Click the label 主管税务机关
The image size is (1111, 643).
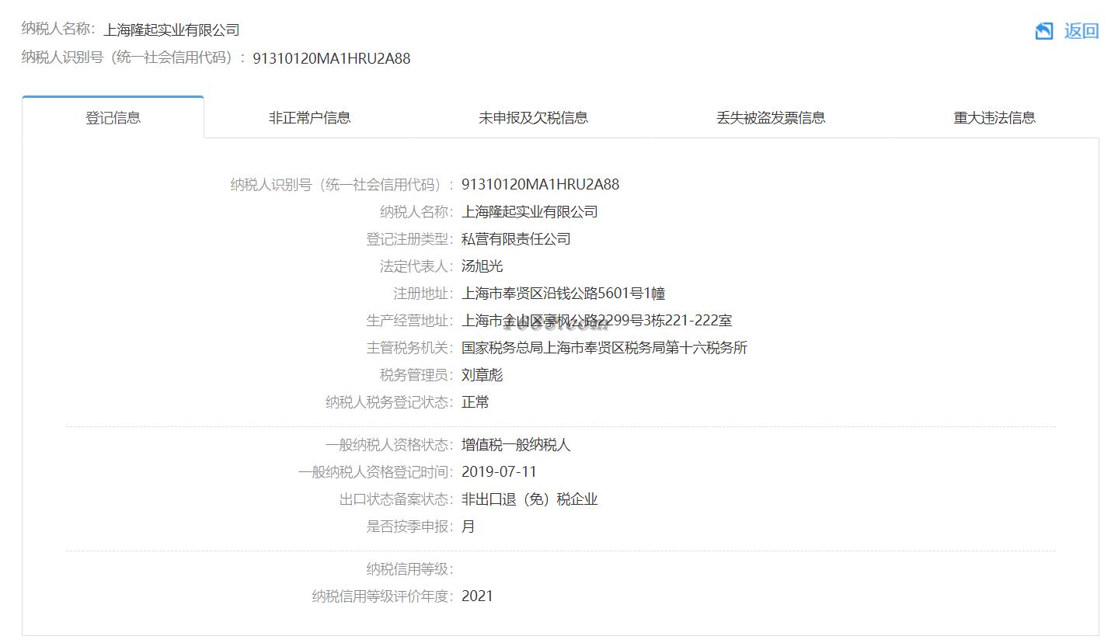tap(409, 348)
